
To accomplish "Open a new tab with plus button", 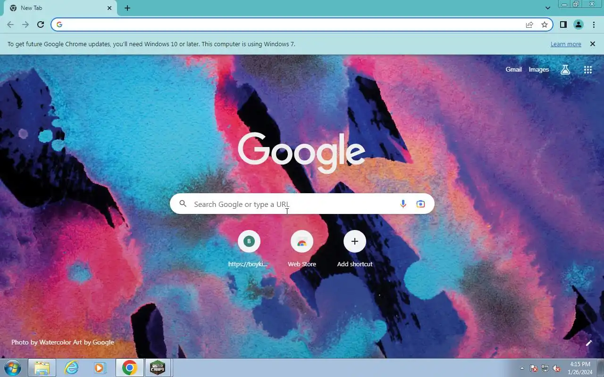I will pyautogui.click(x=127, y=8).
